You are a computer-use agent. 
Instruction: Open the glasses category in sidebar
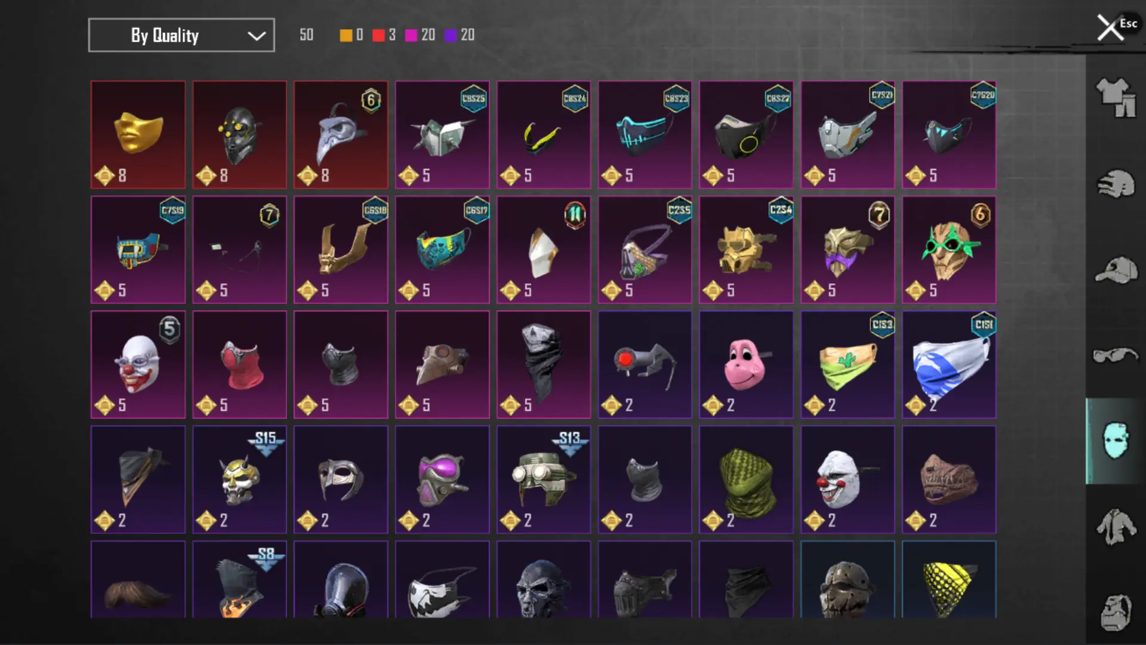[x=1116, y=355]
